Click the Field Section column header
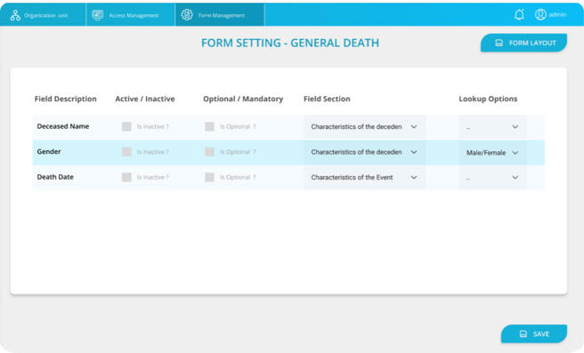Screen dimensions: 584x353 pos(327,99)
